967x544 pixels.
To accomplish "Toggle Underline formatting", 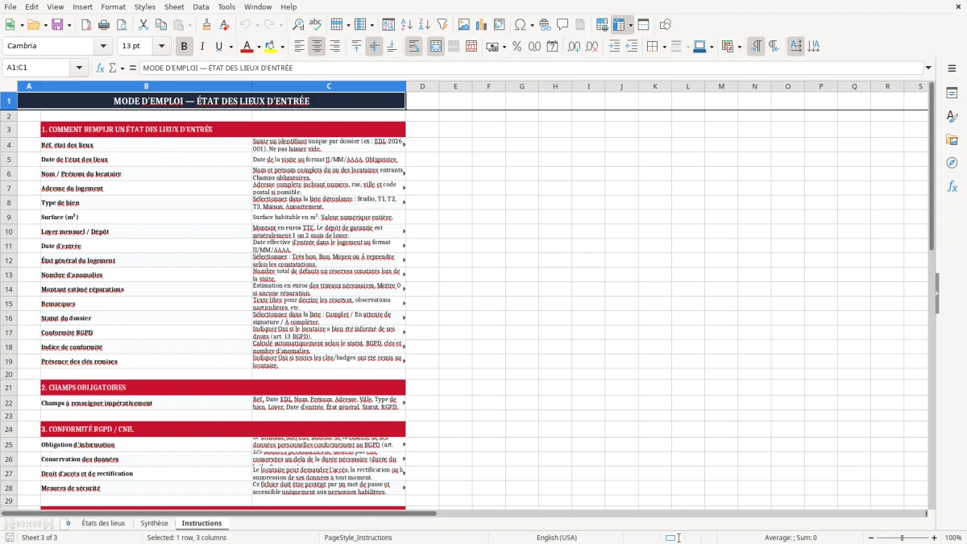I will [x=219, y=47].
